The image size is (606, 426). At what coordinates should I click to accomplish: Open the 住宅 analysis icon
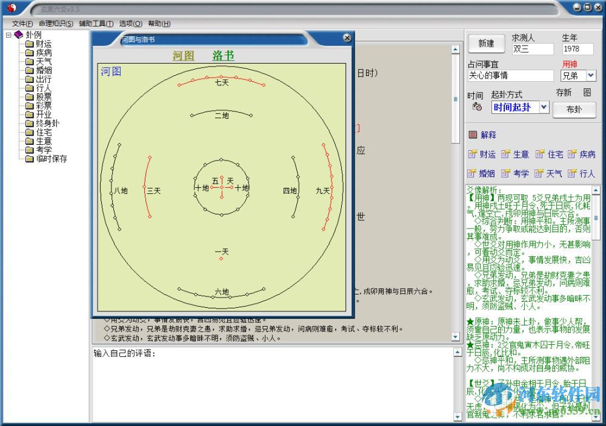pos(547,154)
